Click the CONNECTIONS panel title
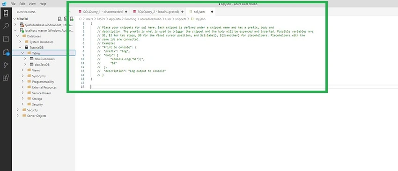Viewport: 398px width, 171px height. click(x=26, y=12)
